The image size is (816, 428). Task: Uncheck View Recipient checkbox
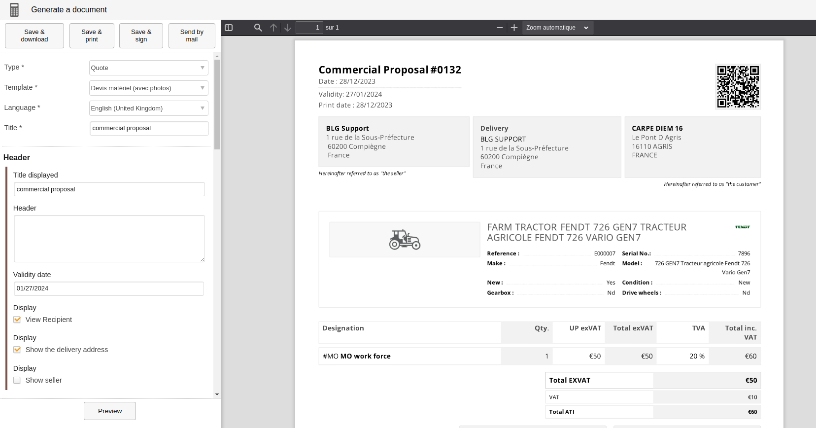(17, 320)
